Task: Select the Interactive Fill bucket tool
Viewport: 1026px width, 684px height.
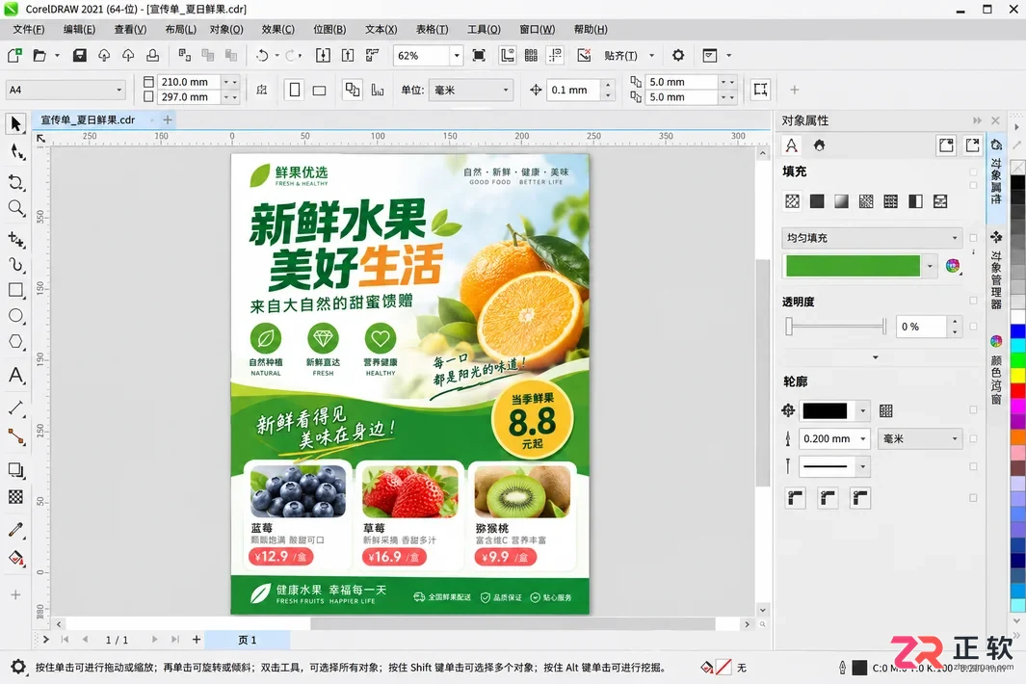Action: point(16,559)
